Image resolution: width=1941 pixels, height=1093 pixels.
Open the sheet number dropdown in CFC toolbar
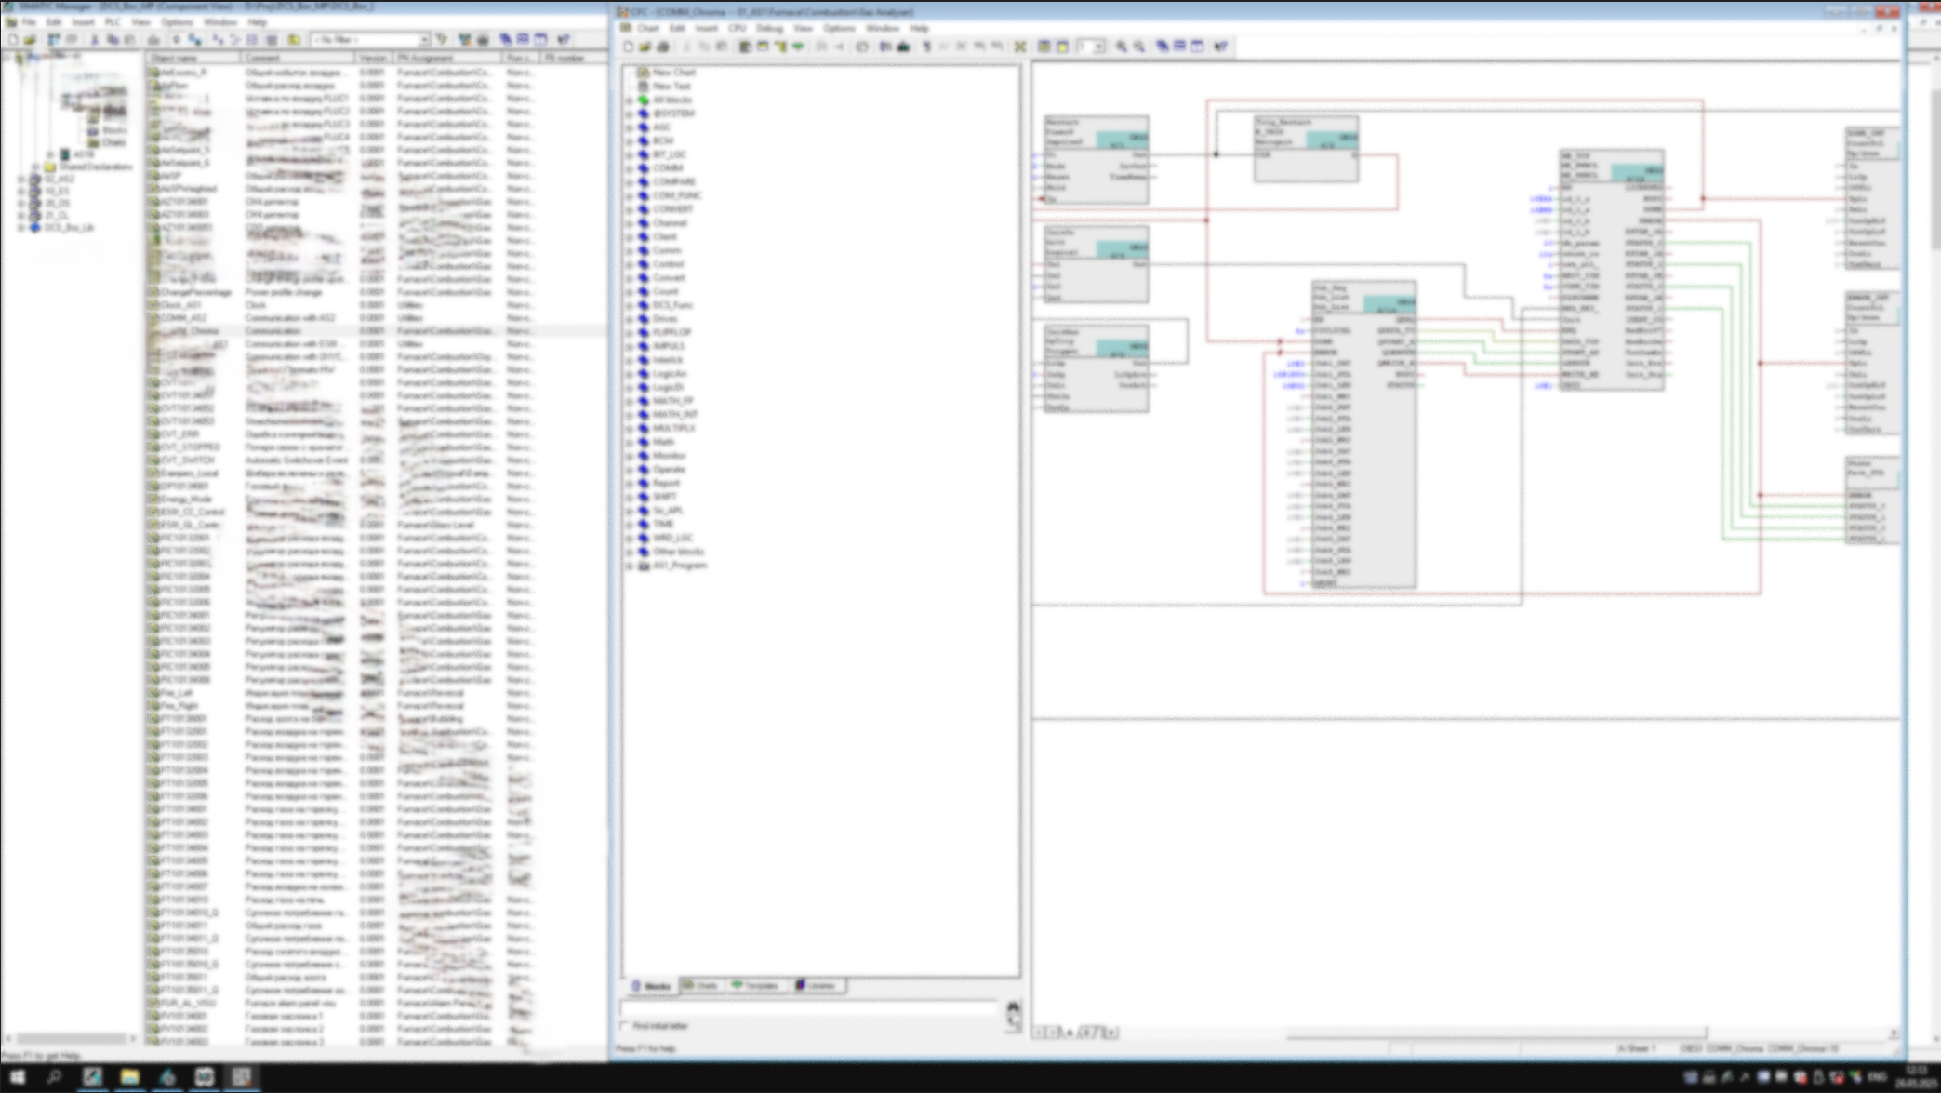click(1098, 47)
